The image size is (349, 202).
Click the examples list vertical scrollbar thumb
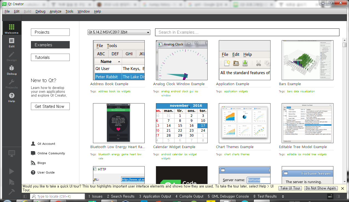344,45
